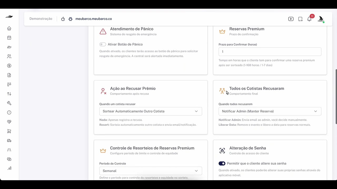Click the crown icon beside Reservas Premium

click(222, 31)
